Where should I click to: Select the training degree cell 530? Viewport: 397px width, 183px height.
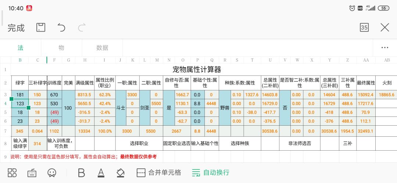pyautogui.click(x=54, y=104)
